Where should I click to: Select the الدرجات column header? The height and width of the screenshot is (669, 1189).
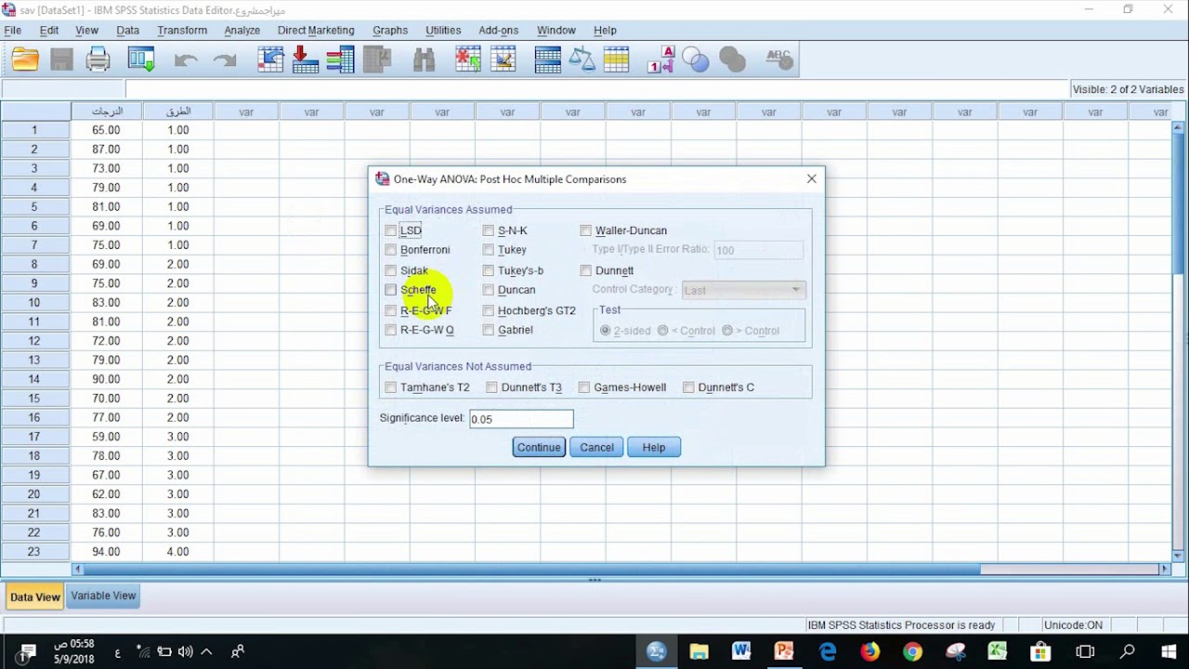point(107,111)
